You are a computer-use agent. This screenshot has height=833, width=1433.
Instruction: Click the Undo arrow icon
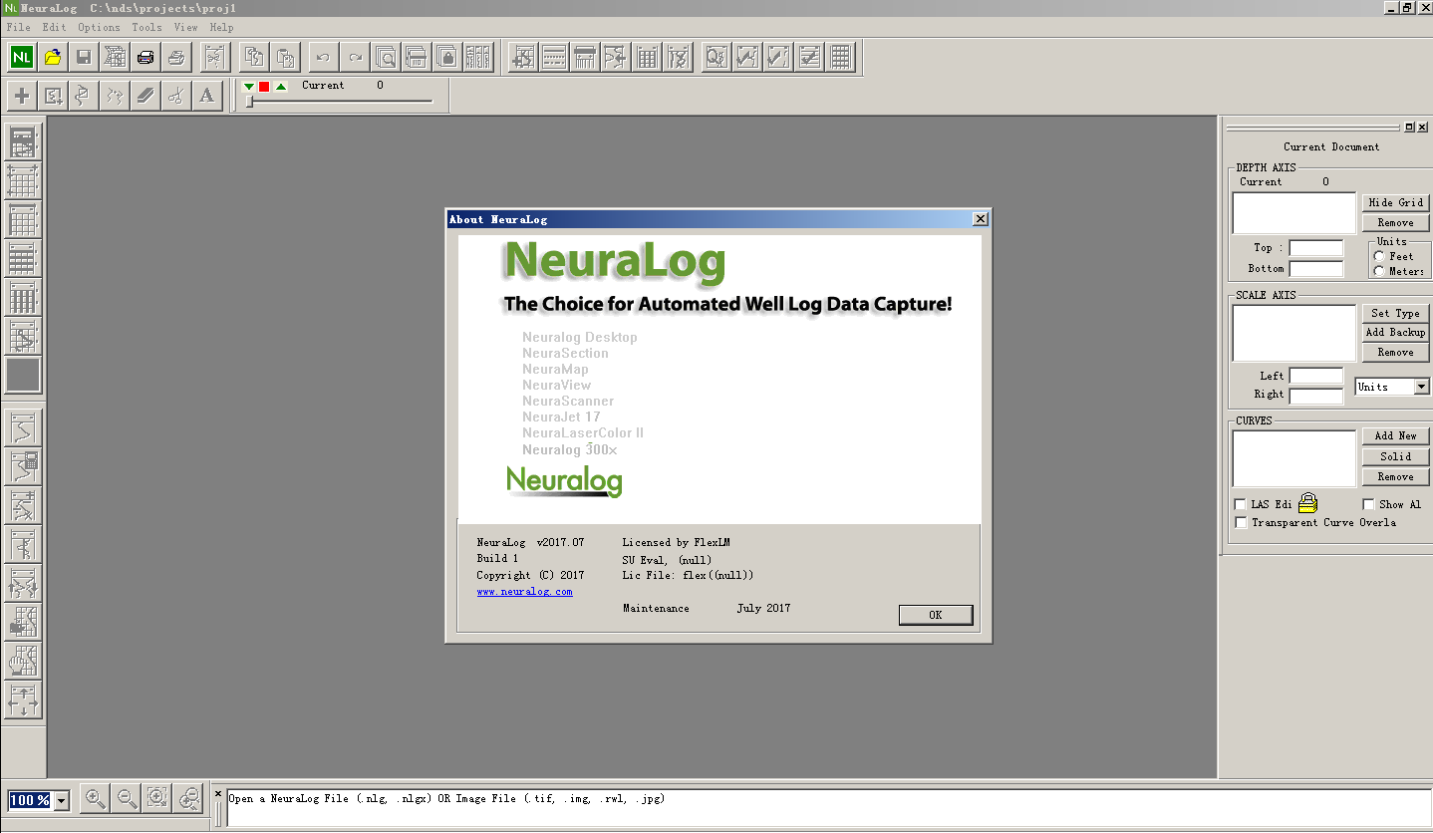pyautogui.click(x=323, y=57)
